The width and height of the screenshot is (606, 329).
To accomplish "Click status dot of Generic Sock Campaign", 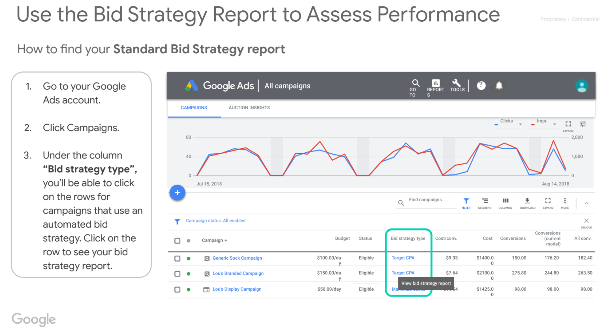I will tap(189, 259).
